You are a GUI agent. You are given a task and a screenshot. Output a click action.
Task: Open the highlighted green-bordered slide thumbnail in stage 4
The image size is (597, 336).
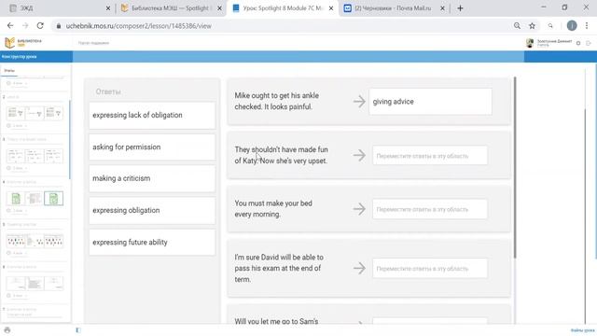point(53,199)
